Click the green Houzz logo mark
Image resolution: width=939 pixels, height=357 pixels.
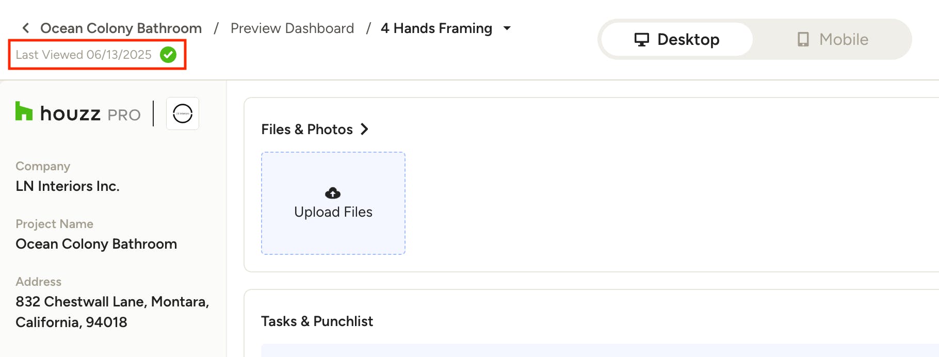(24, 111)
